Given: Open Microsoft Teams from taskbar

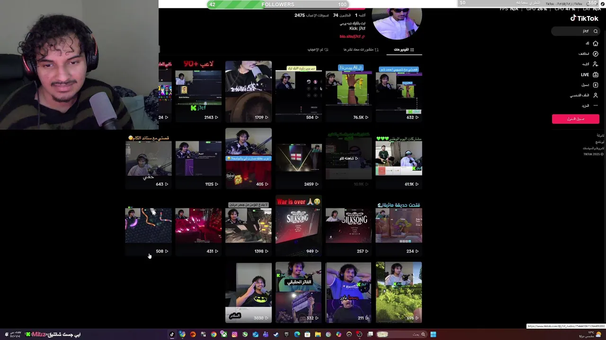Looking at the screenshot, I should [266, 334].
